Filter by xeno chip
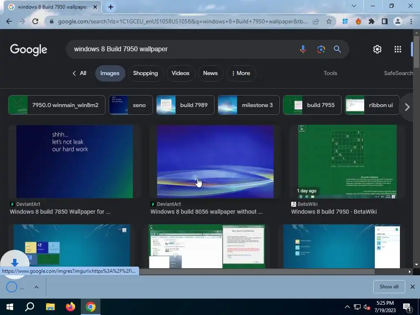 tap(131, 105)
